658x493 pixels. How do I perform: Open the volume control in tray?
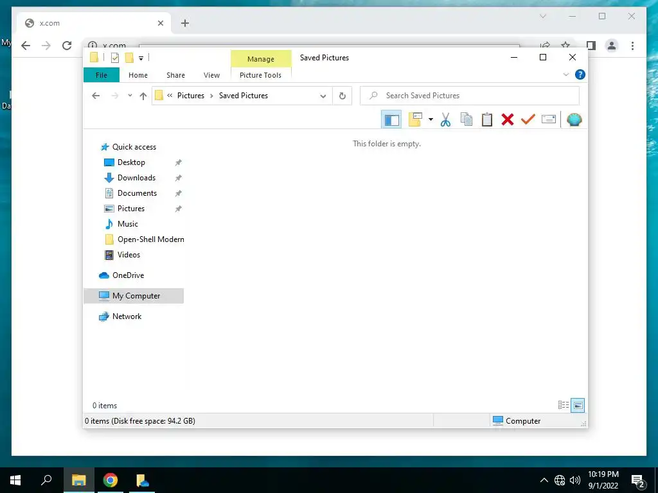[x=575, y=480]
